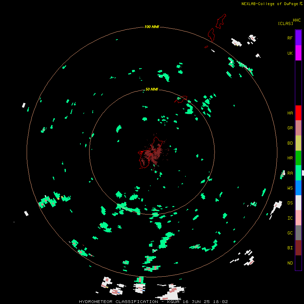Pick the dark green HR legend swatch
Image resolution: width=304 pixels, height=304 pixels.
[x=298, y=158]
